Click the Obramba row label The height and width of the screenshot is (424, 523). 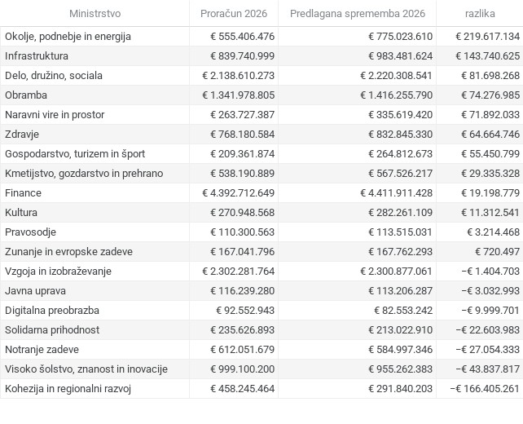point(26,95)
